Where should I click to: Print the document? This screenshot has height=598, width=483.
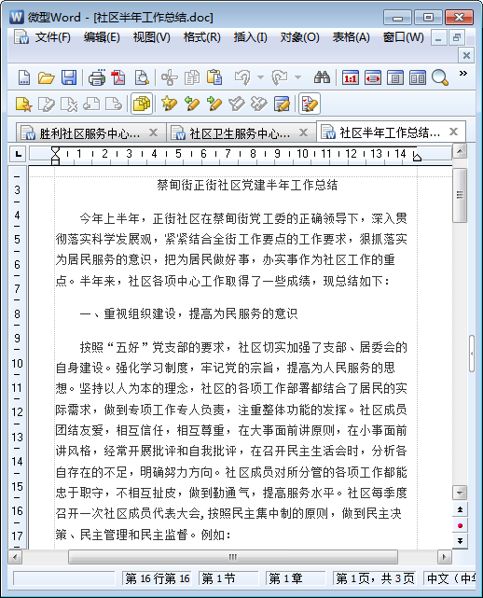coord(97,77)
